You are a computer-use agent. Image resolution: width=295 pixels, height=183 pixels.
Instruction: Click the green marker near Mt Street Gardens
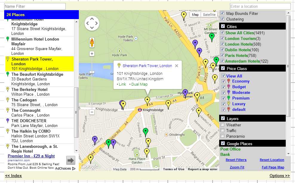click(212, 37)
